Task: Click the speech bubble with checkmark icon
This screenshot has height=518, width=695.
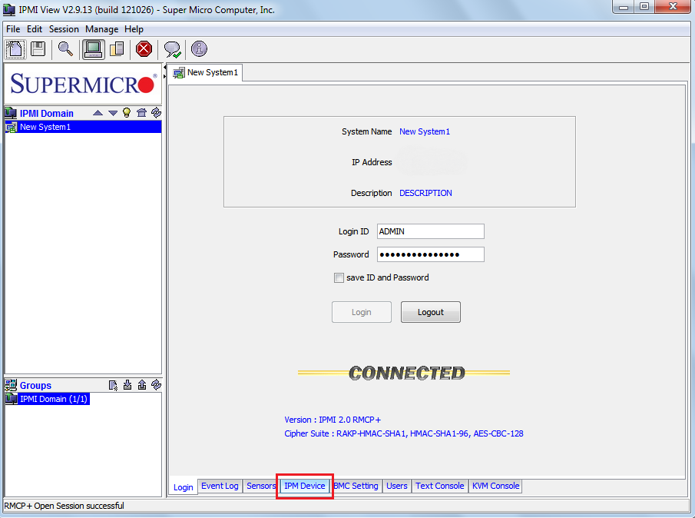Action: (172, 49)
